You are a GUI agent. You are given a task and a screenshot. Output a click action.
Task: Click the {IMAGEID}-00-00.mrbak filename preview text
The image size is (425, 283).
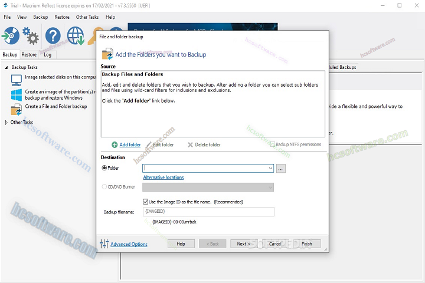tap(174, 222)
